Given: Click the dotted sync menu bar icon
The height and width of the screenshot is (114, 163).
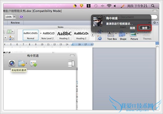Looking at the screenshot, I should (103, 6).
